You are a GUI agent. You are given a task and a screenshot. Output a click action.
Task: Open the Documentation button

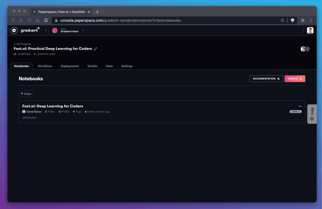pos(266,79)
